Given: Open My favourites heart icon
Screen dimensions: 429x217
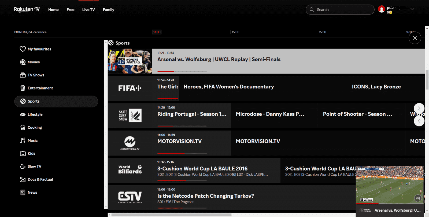Looking at the screenshot, I should (23, 49).
